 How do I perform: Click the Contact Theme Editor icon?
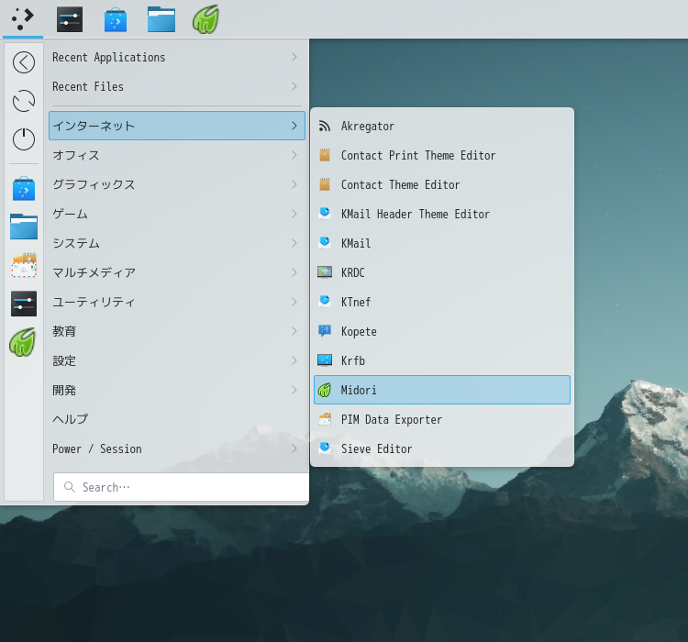pyautogui.click(x=325, y=184)
